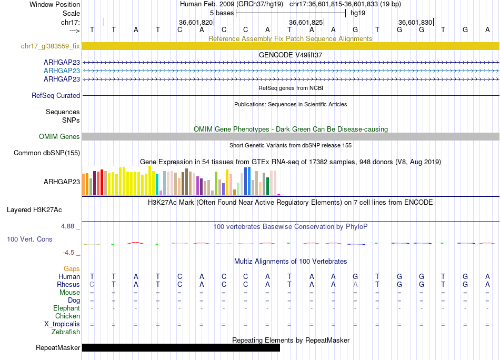
Task: Click faded A in Rhesus row under human G
Action: tap(355, 284)
